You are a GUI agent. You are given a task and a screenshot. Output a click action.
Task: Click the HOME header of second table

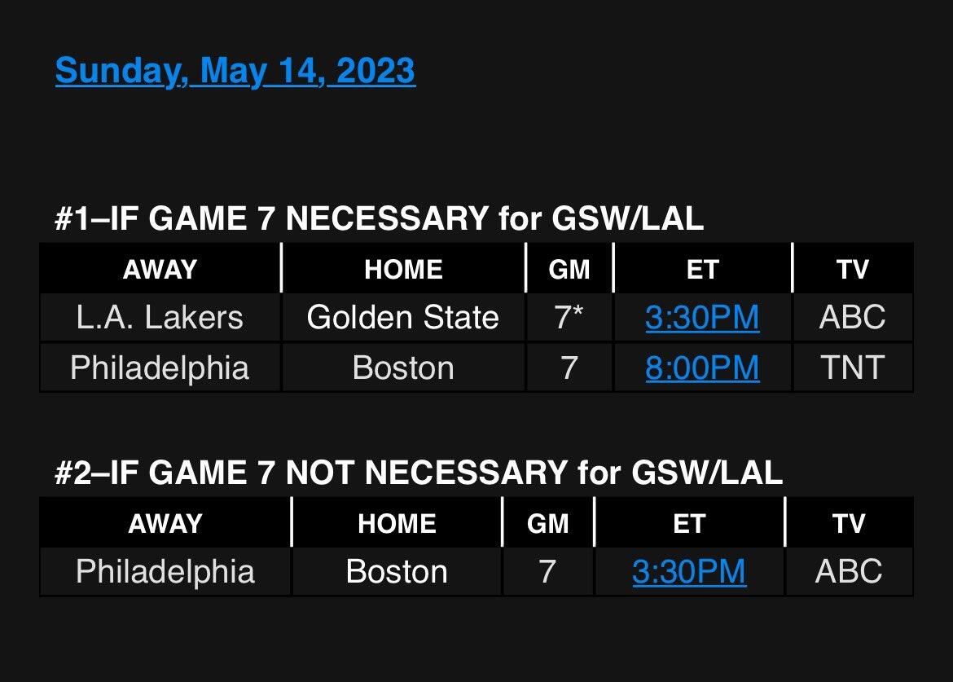(x=397, y=523)
